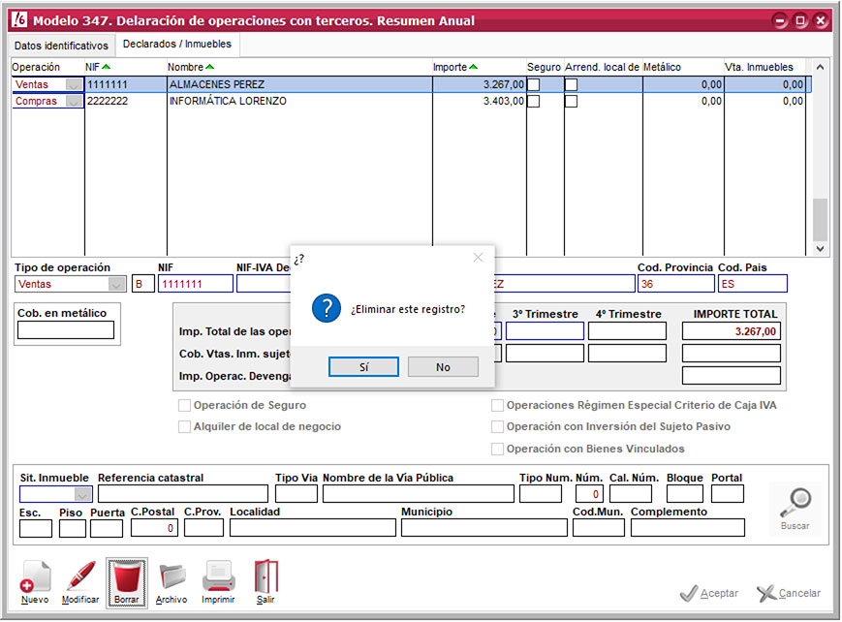842x622 pixels.
Task: Click the C.Postal field
Action: coord(154,528)
